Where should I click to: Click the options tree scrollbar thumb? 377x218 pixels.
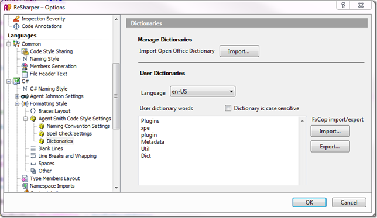tap(116, 96)
